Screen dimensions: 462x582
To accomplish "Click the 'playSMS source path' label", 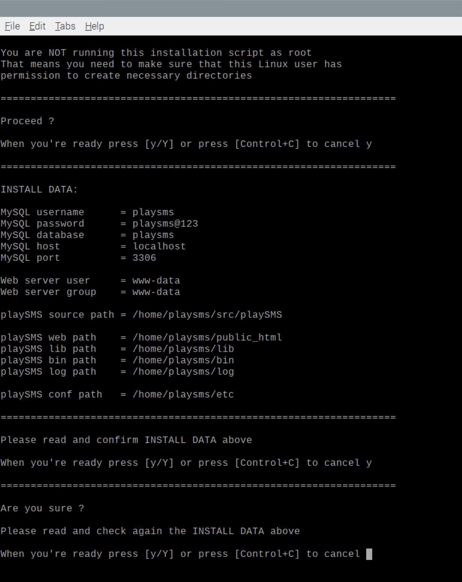I will coord(57,315).
